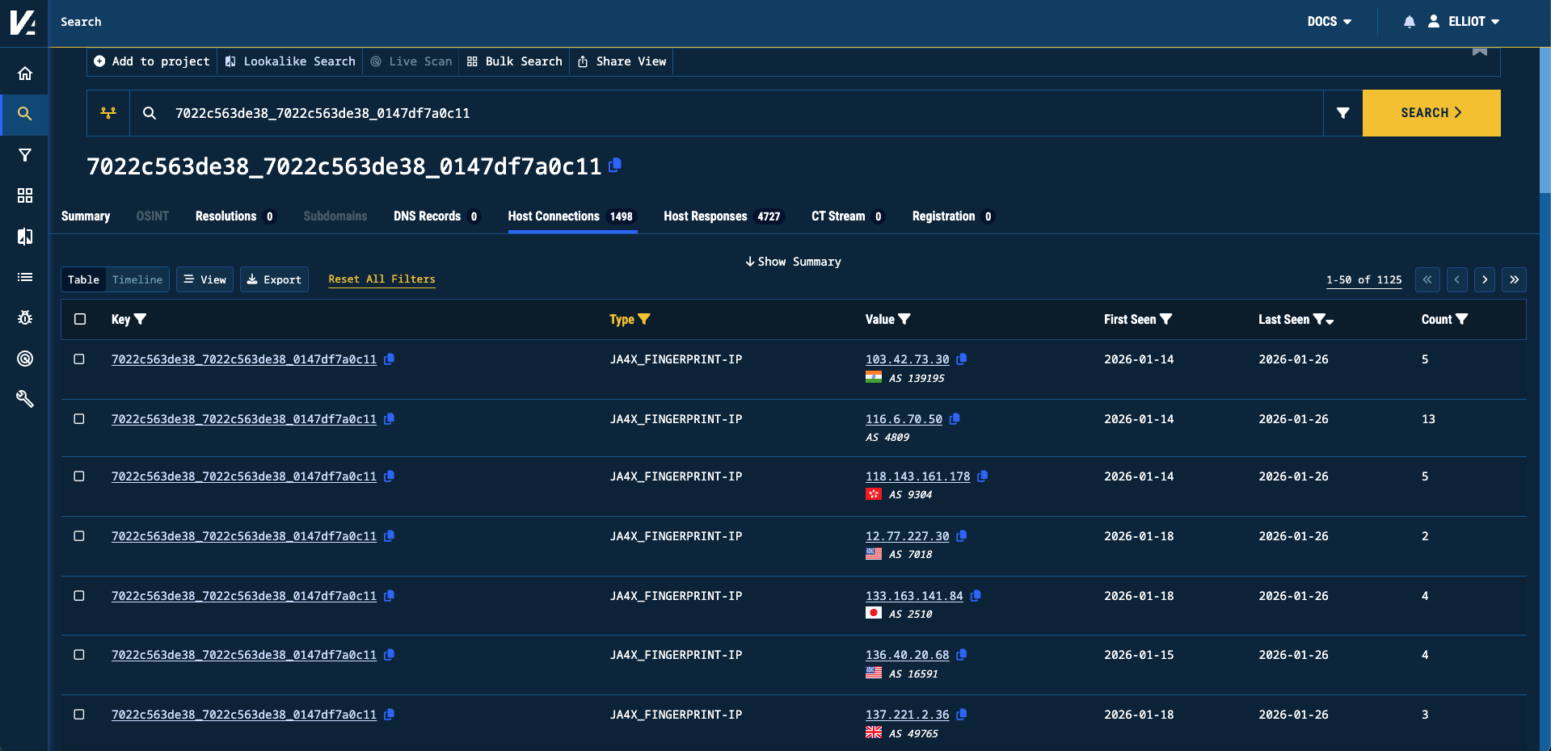Screen dimensions: 1551x751
Task: Open the DOCS dropdown menu
Action: [1329, 21]
